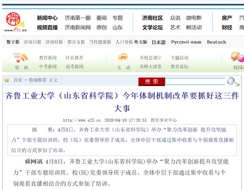
Task: Open the 视频直播 menu item
Action: click(47, 28)
